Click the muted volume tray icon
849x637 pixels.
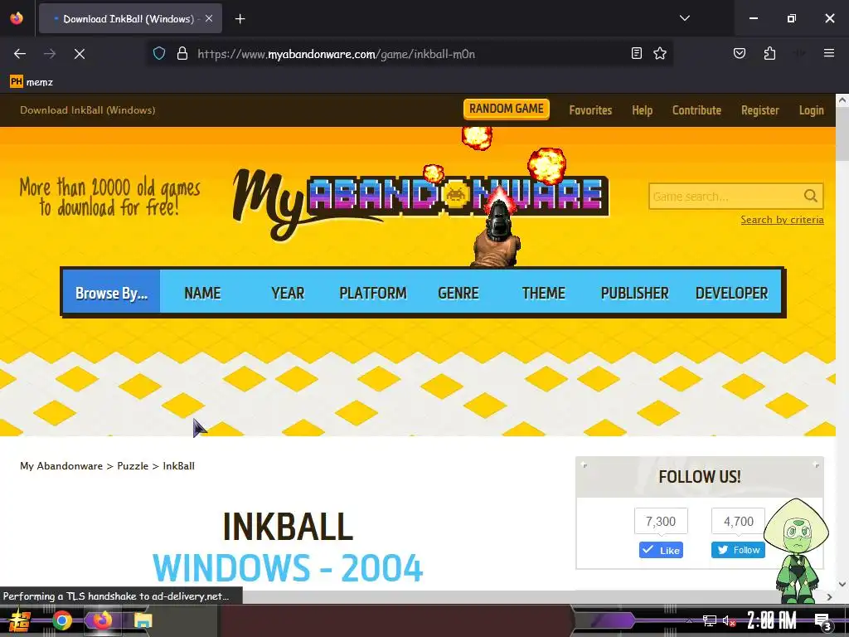(729, 620)
